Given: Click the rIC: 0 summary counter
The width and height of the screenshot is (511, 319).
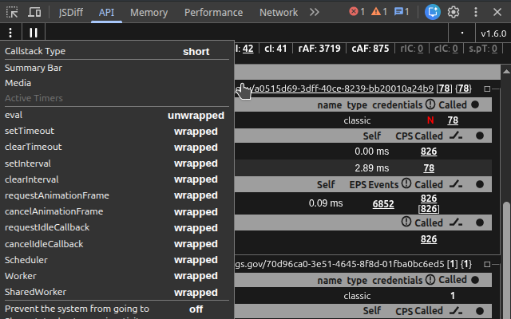Looking at the screenshot, I should pos(412,49).
